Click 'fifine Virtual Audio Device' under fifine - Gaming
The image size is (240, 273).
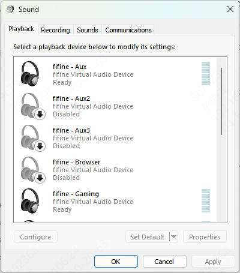(93, 202)
